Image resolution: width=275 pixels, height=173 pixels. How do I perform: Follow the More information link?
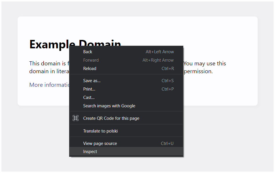(x=49, y=85)
